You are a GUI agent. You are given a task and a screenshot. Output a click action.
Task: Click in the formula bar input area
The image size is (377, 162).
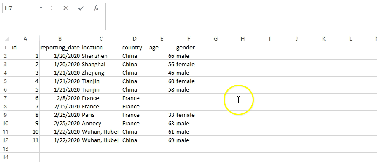click(241, 16)
